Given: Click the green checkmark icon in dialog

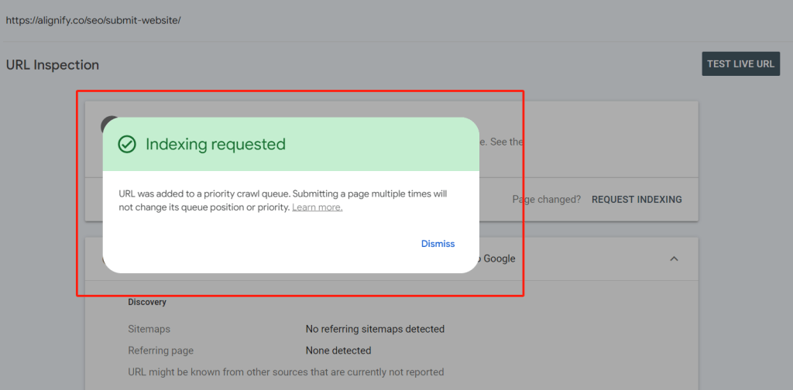Looking at the screenshot, I should coord(126,145).
